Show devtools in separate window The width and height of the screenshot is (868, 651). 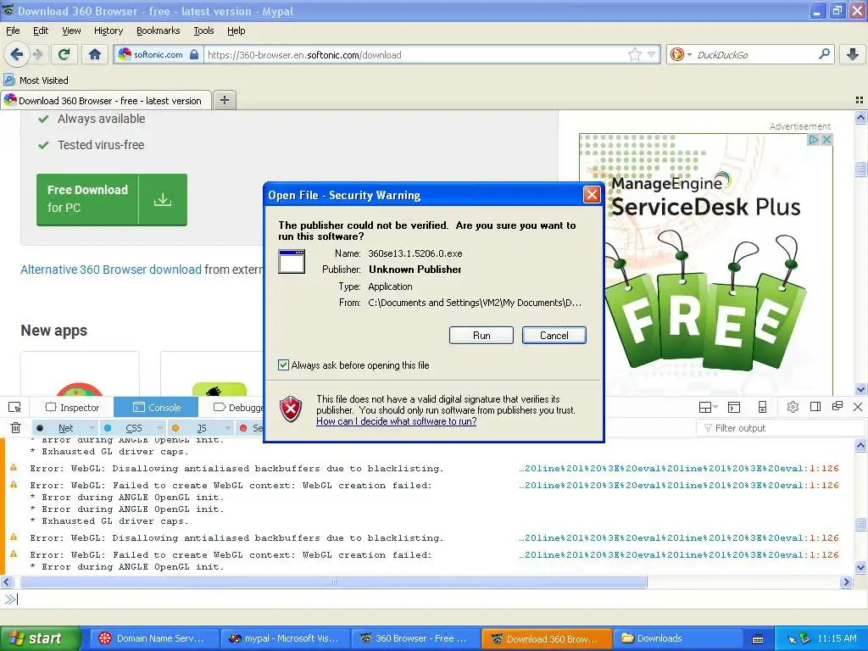point(837,406)
